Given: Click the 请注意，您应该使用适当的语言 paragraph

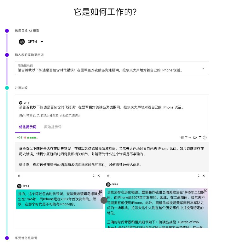Looking at the screenshot, I should click(x=80, y=165).
